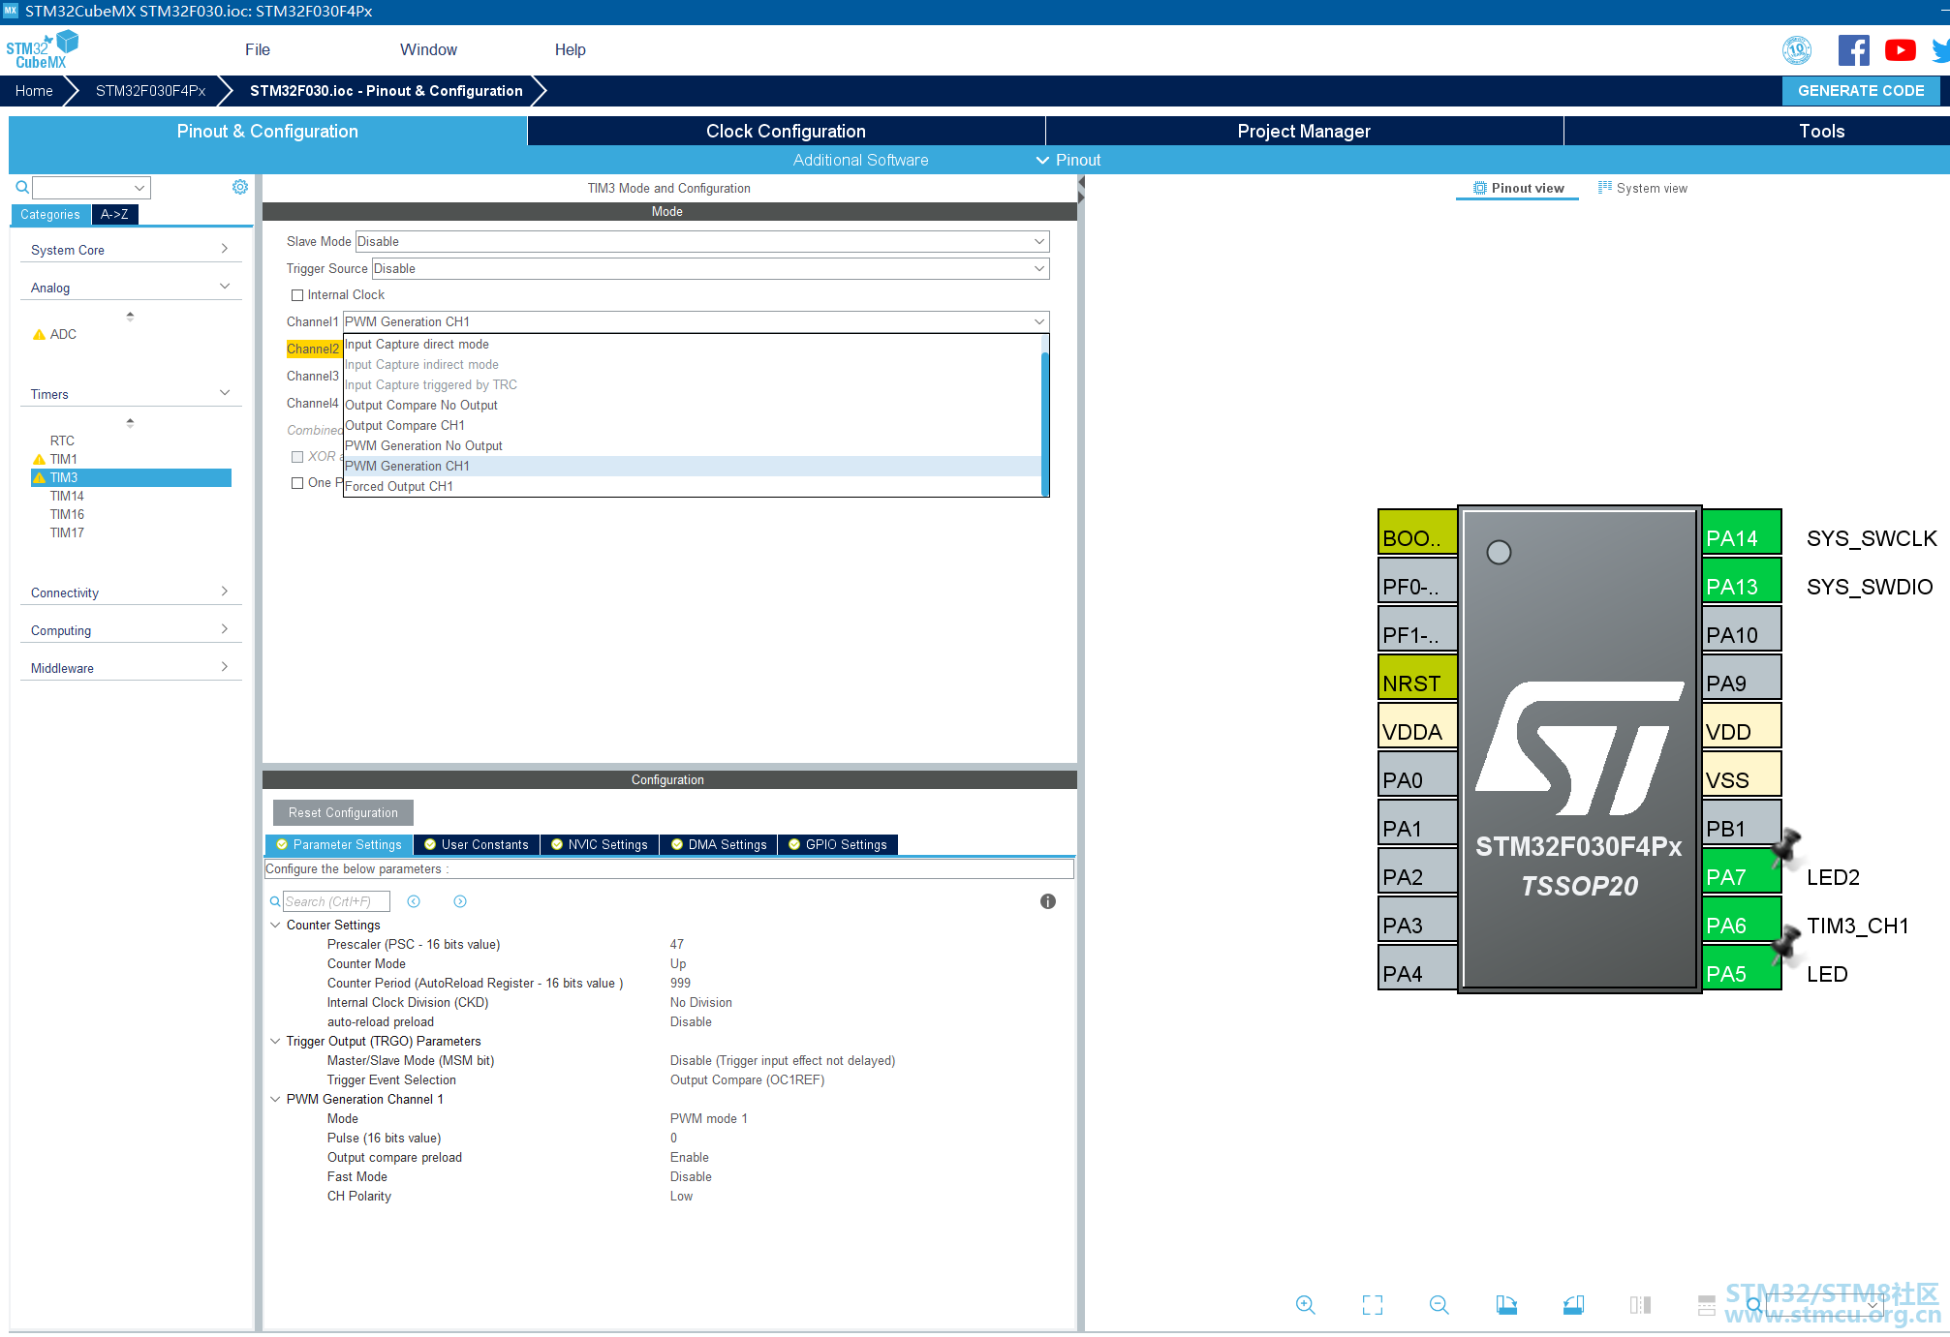
Task: Expand the System Core category
Action: [x=131, y=250]
